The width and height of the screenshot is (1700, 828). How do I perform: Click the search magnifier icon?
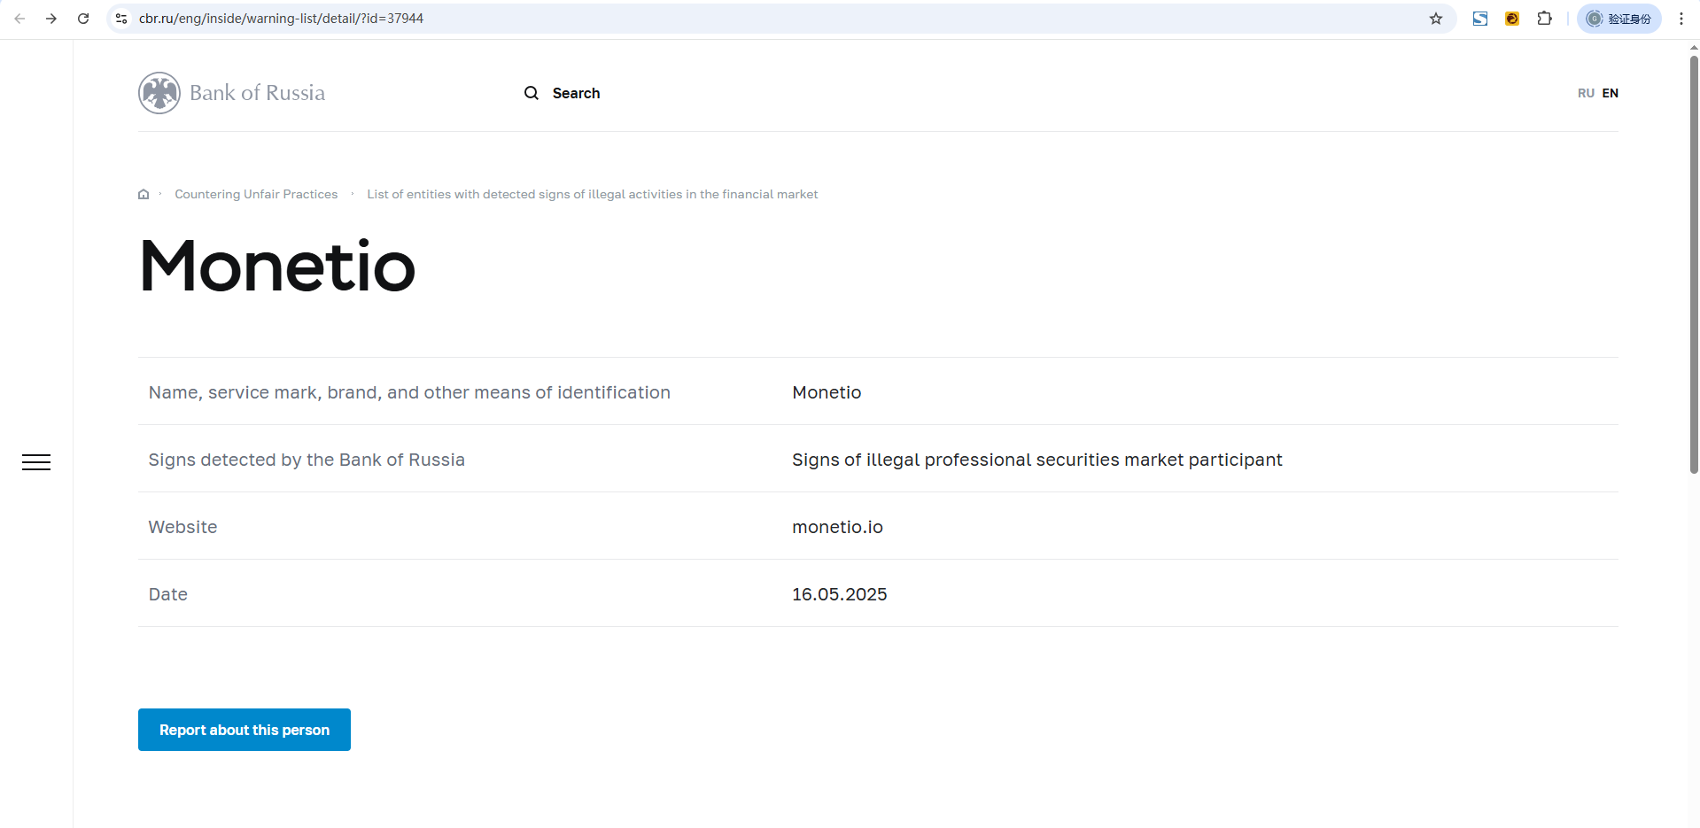[x=532, y=93]
